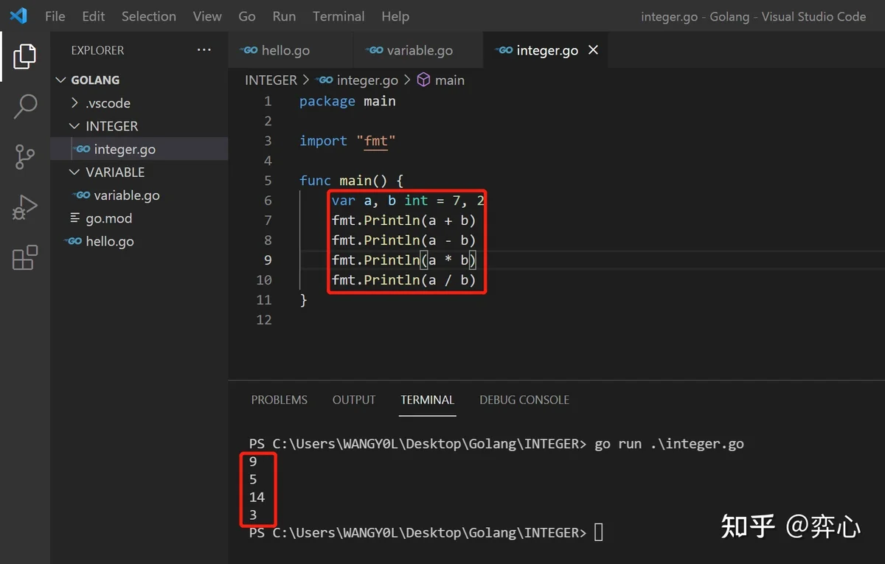Screen dimensions: 885x564
Task: Switch to the PROBLEMS panel tab
Action: [280, 400]
